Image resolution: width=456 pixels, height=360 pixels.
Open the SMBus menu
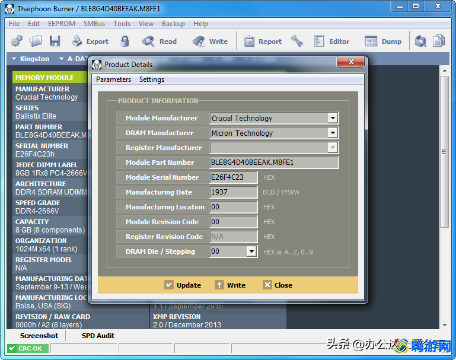94,24
